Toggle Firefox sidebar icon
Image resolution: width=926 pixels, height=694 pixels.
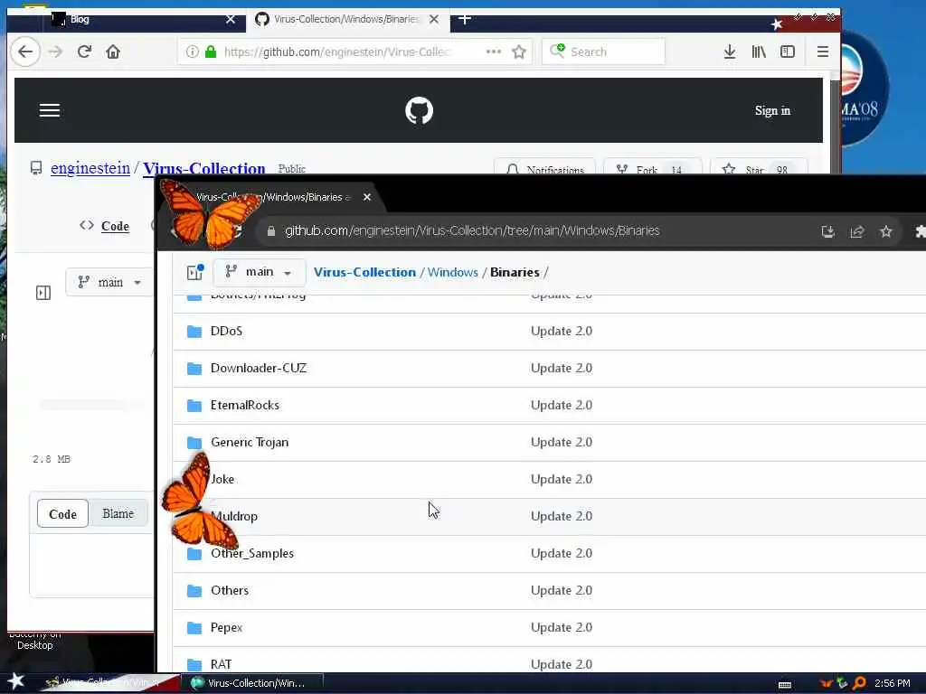click(x=788, y=52)
